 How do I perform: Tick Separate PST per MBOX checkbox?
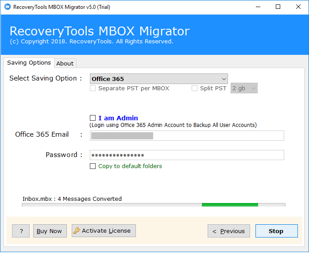(93, 88)
